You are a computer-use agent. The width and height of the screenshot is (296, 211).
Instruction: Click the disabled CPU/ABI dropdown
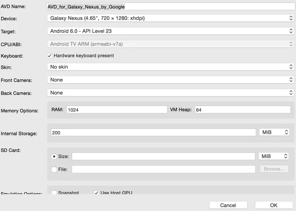[170, 44]
